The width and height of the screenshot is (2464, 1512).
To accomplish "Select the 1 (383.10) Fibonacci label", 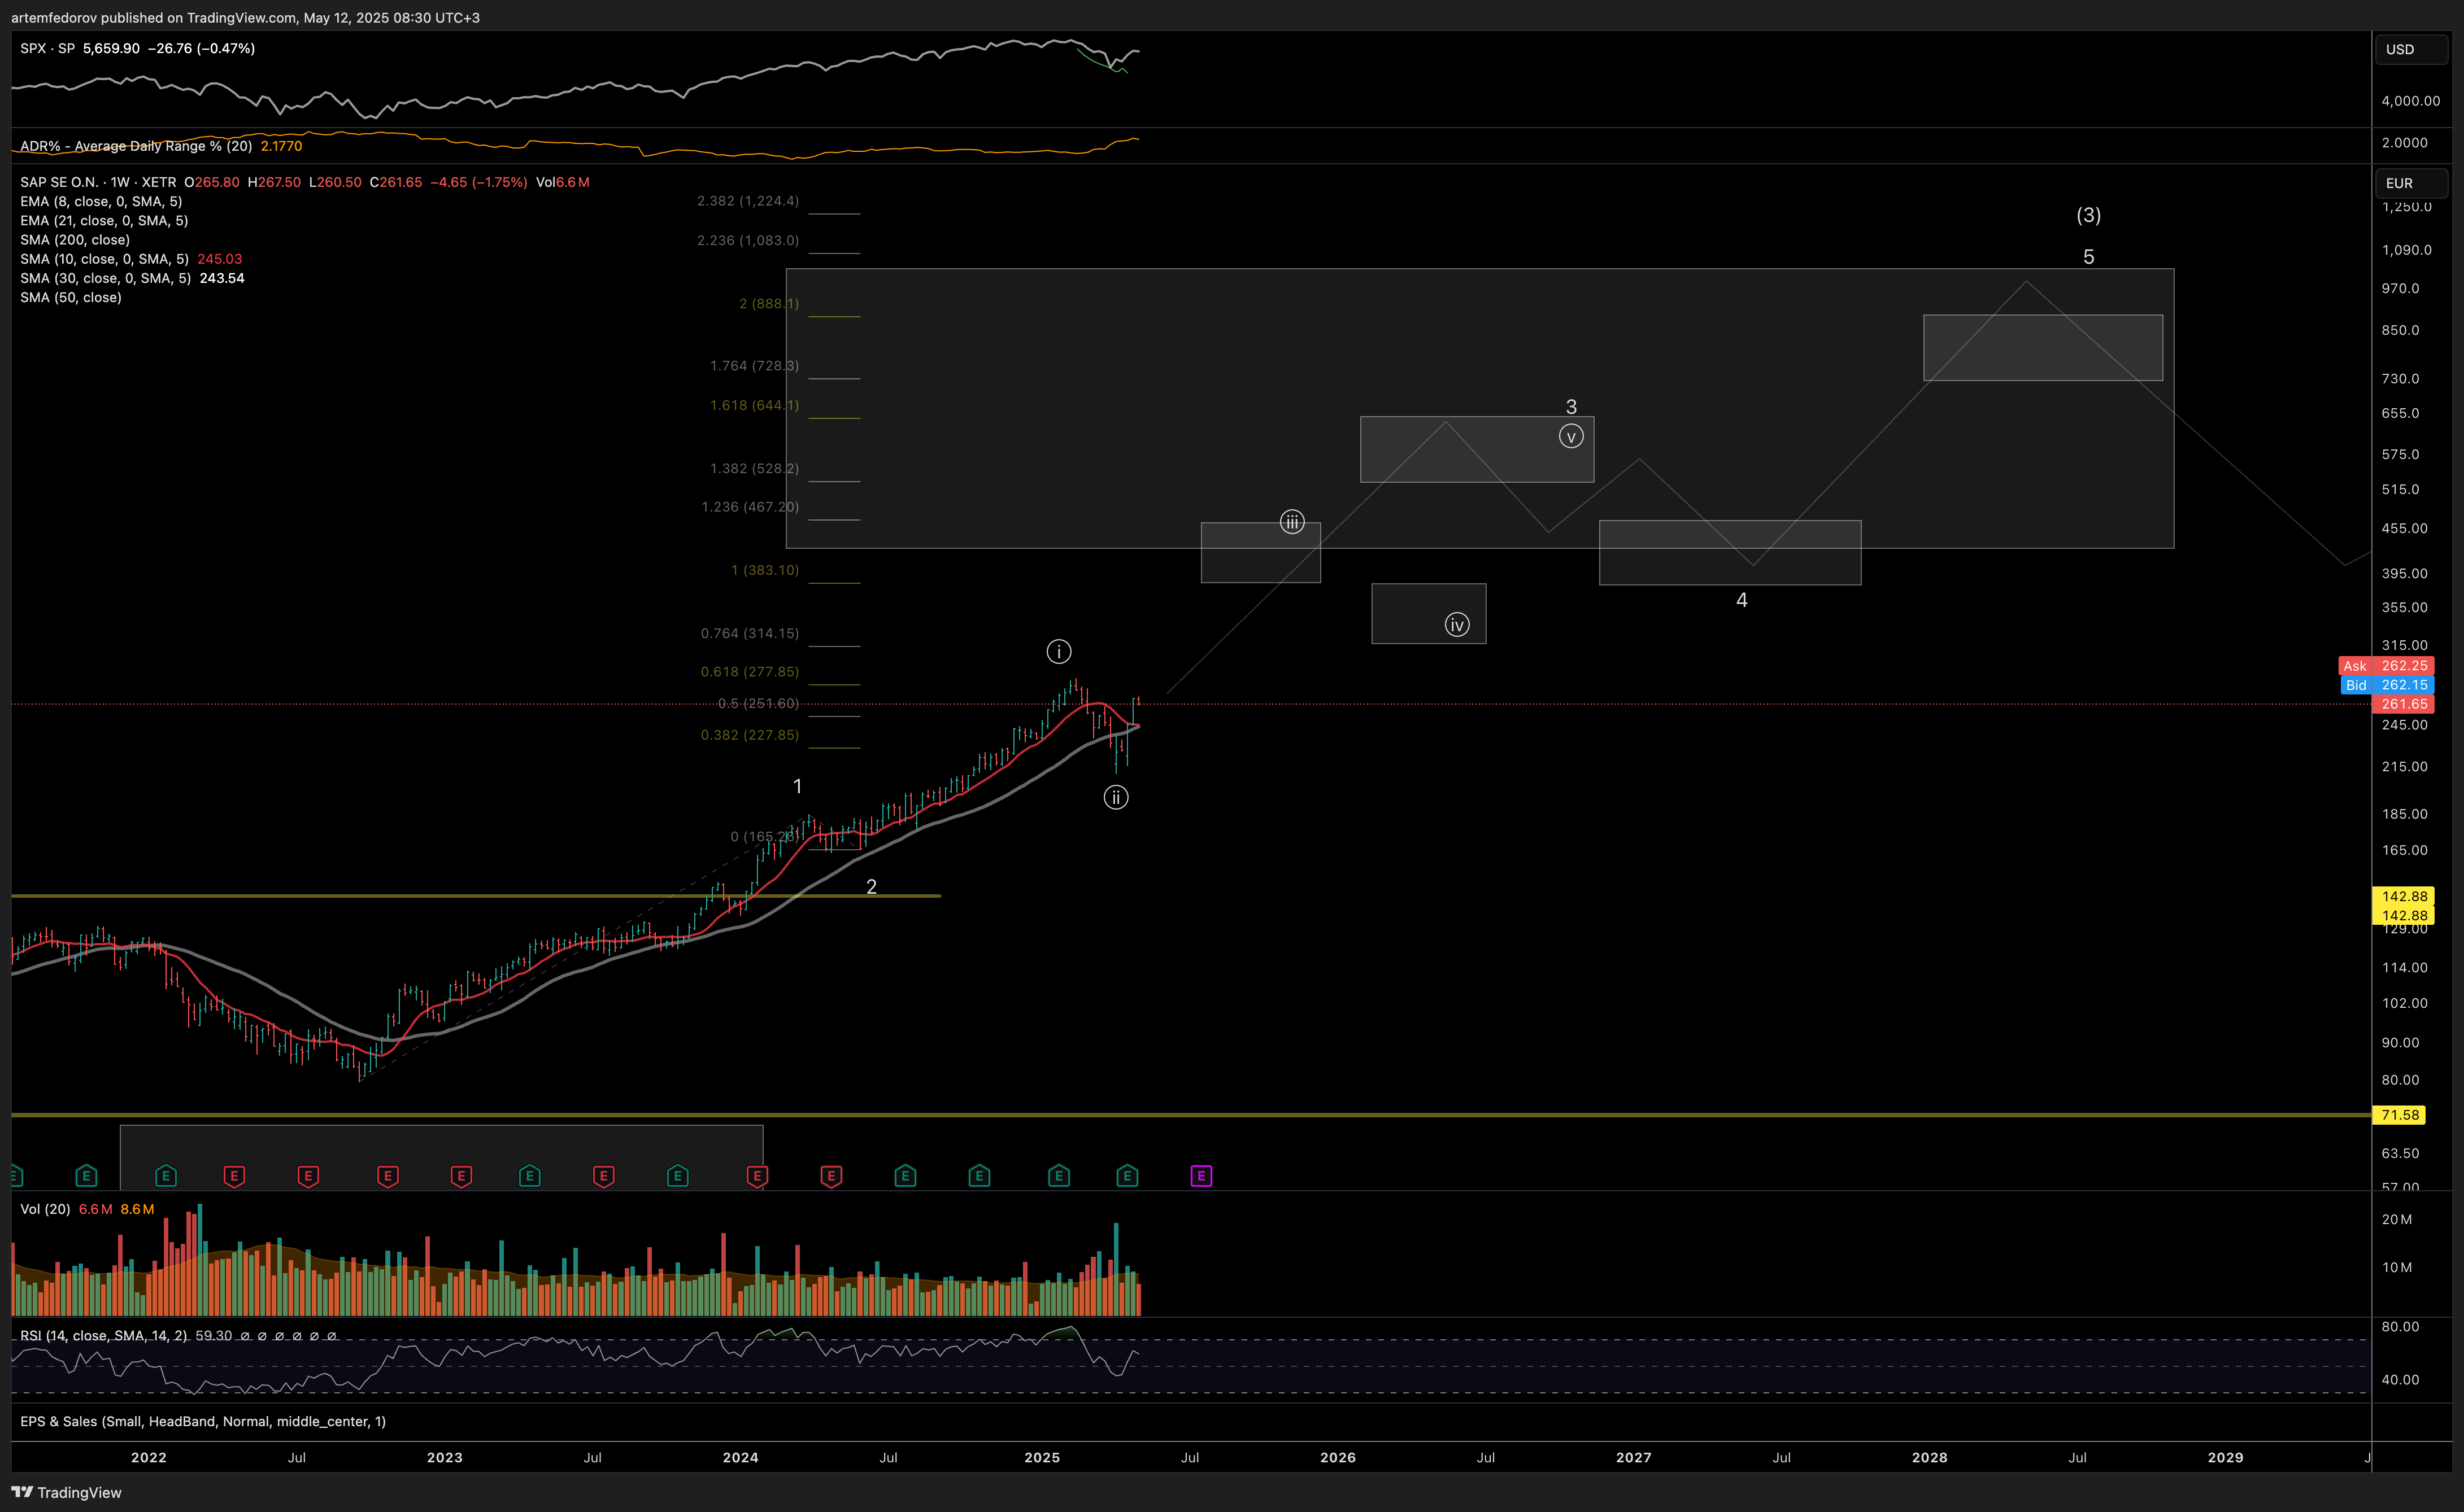I will (x=764, y=570).
